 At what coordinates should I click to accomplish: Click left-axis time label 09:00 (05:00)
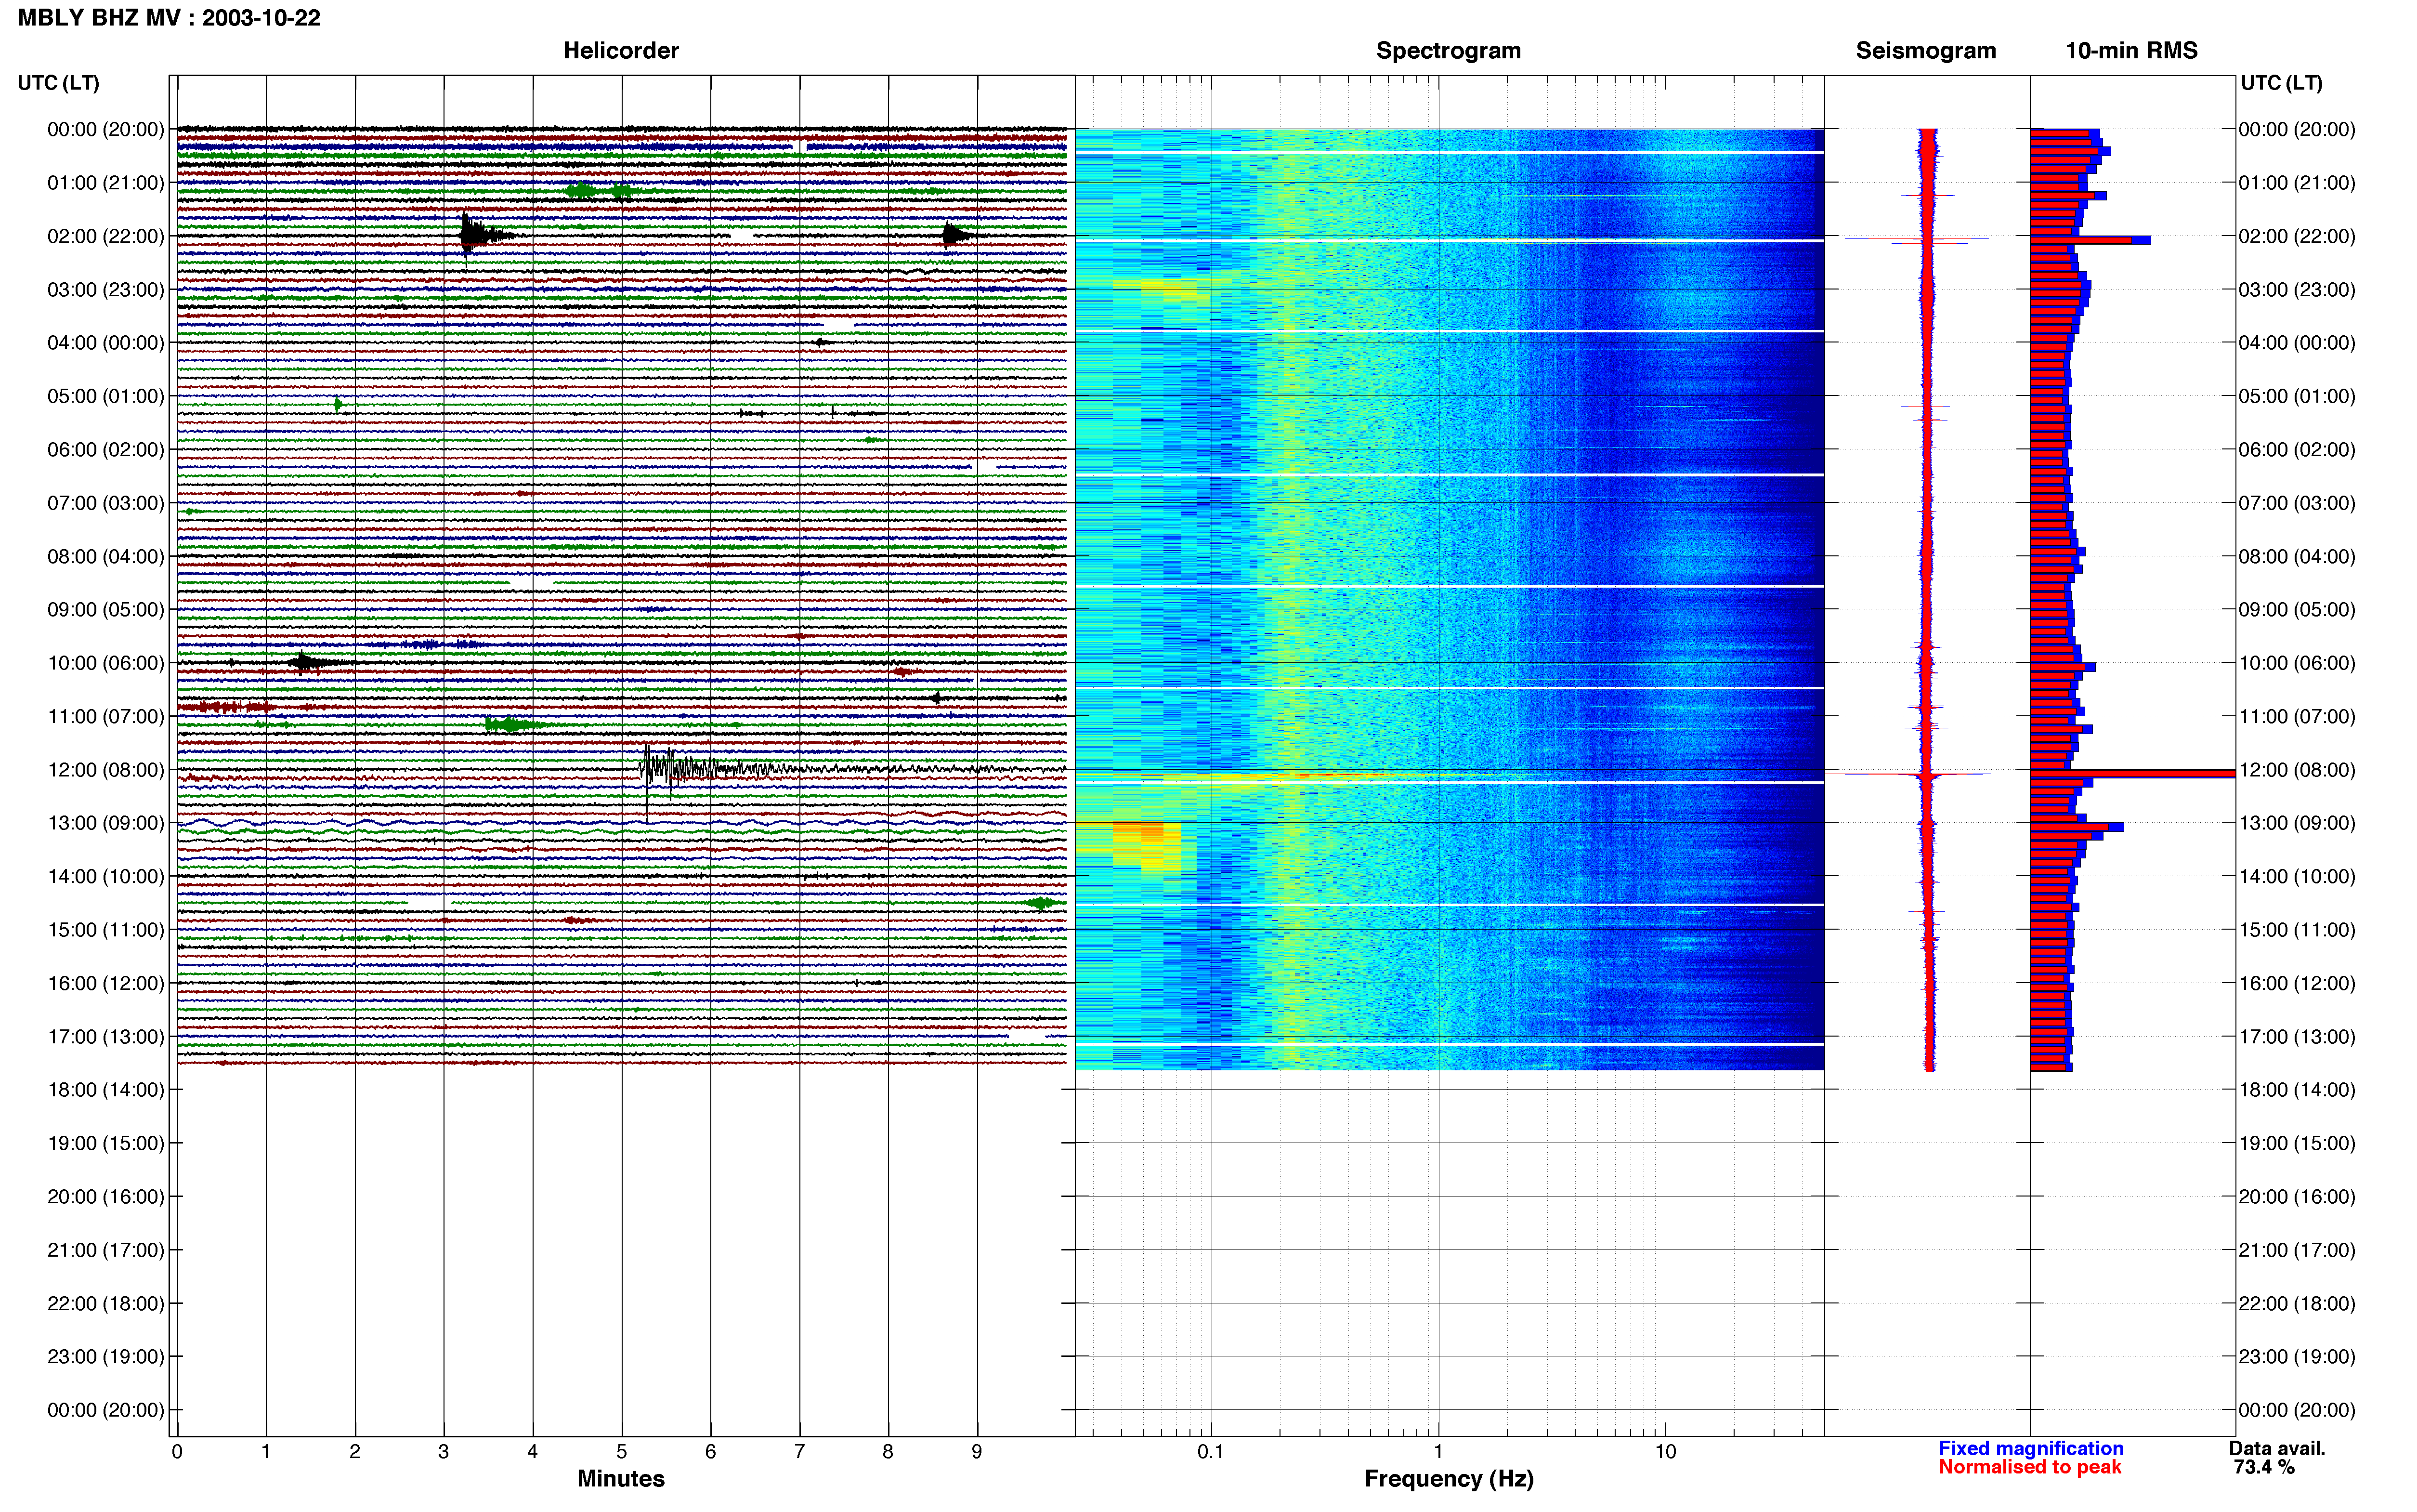[x=106, y=610]
